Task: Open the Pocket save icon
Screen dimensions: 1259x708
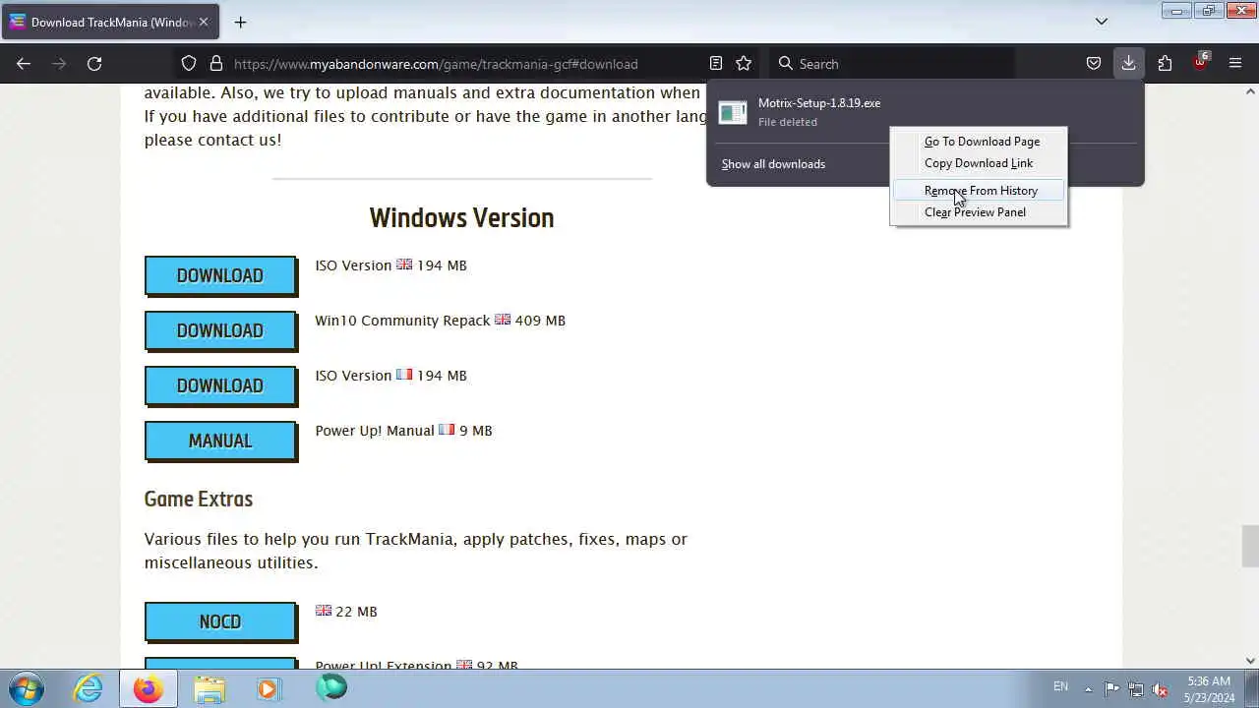Action: click(x=1094, y=63)
